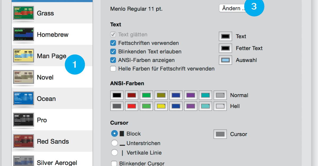Pick the Novel profile thumbnail

(x=24, y=77)
